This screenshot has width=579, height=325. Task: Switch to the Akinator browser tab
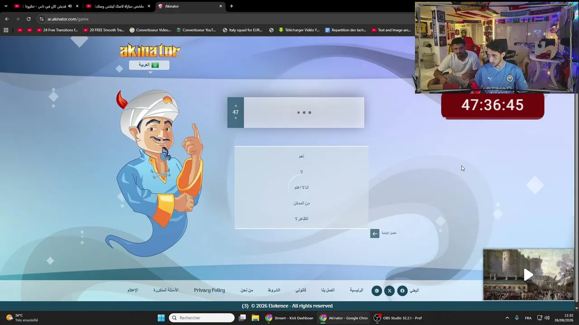(x=190, y=6)
